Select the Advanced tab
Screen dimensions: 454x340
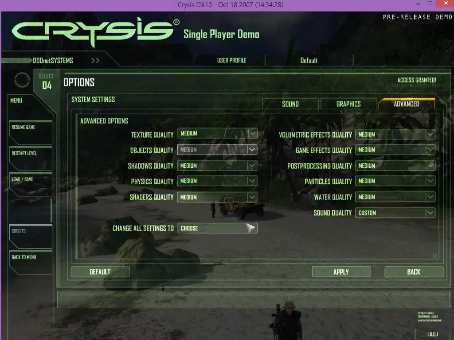click(407, 104)
